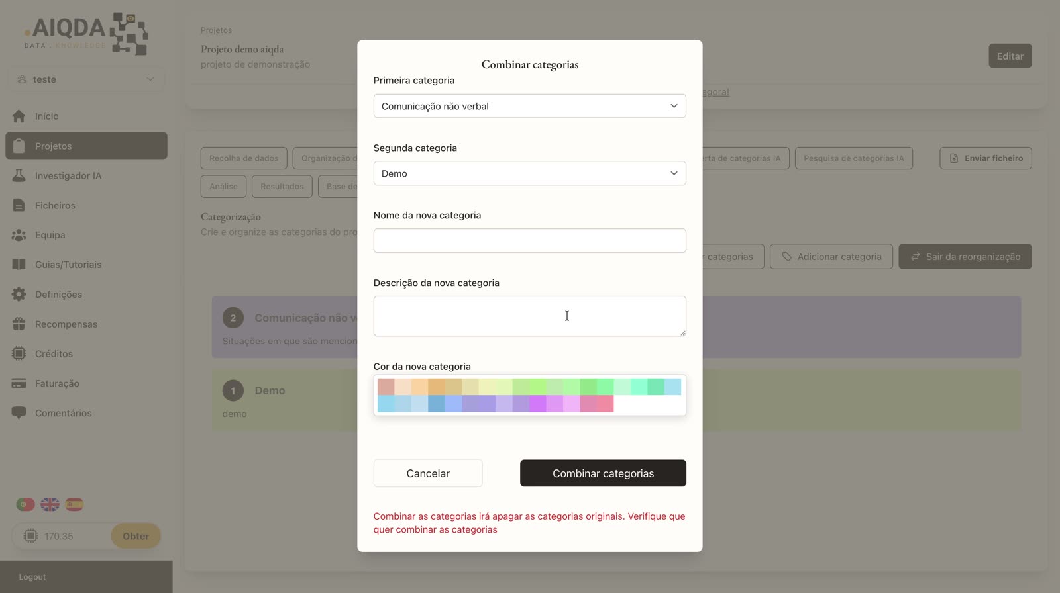Click the Início home icon
This screenshot has width=1060, height=593.
[x=19, y=116]
